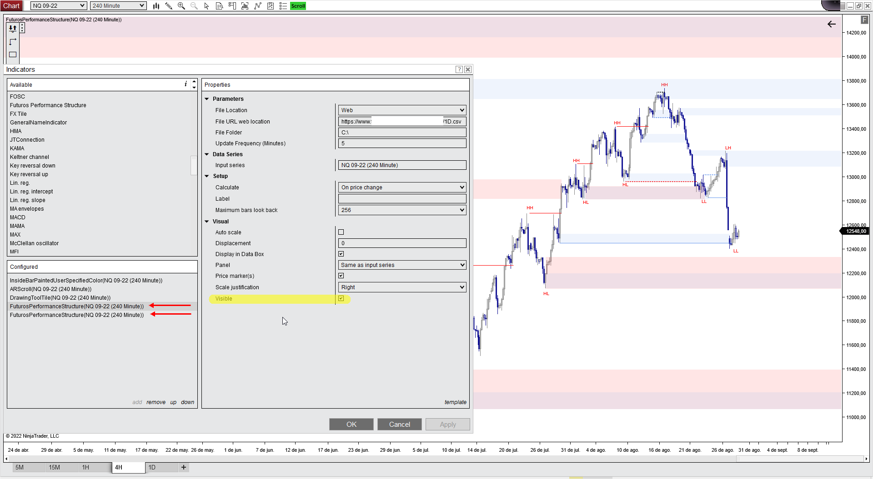The width and height of the screenshot is (873, 479).
Task: Click the File URL web location field
Action: point(402,122)
